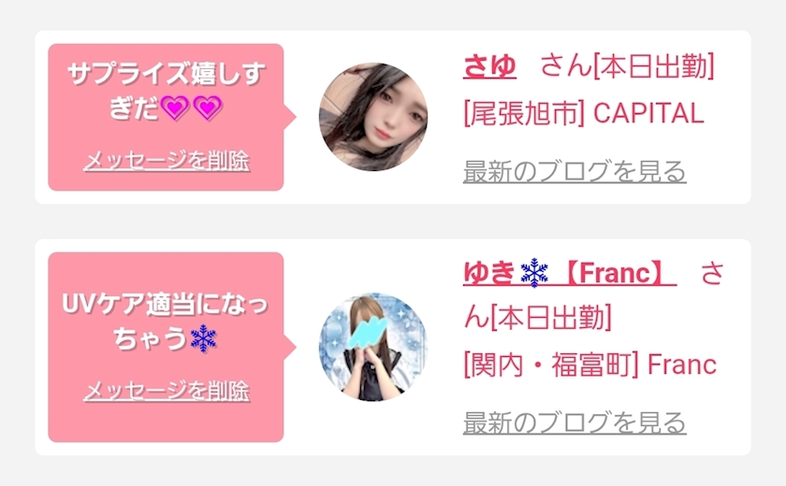Click the second pink heart emoji
This screenshot has height=486, width=786.
[208, 107]
